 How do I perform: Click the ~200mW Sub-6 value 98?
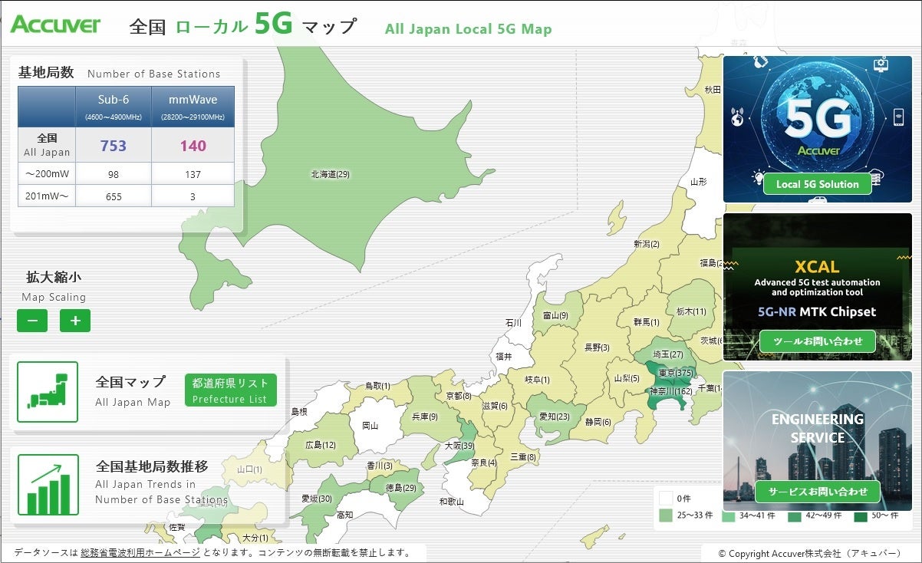tap(114, 175)
